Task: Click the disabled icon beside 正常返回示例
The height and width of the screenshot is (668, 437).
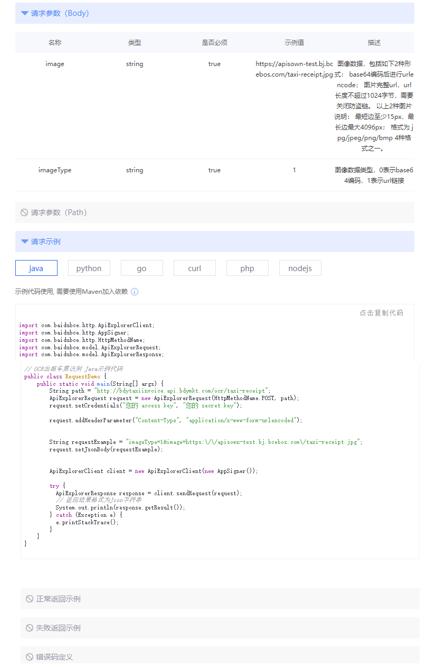Action: coord(30,599)
